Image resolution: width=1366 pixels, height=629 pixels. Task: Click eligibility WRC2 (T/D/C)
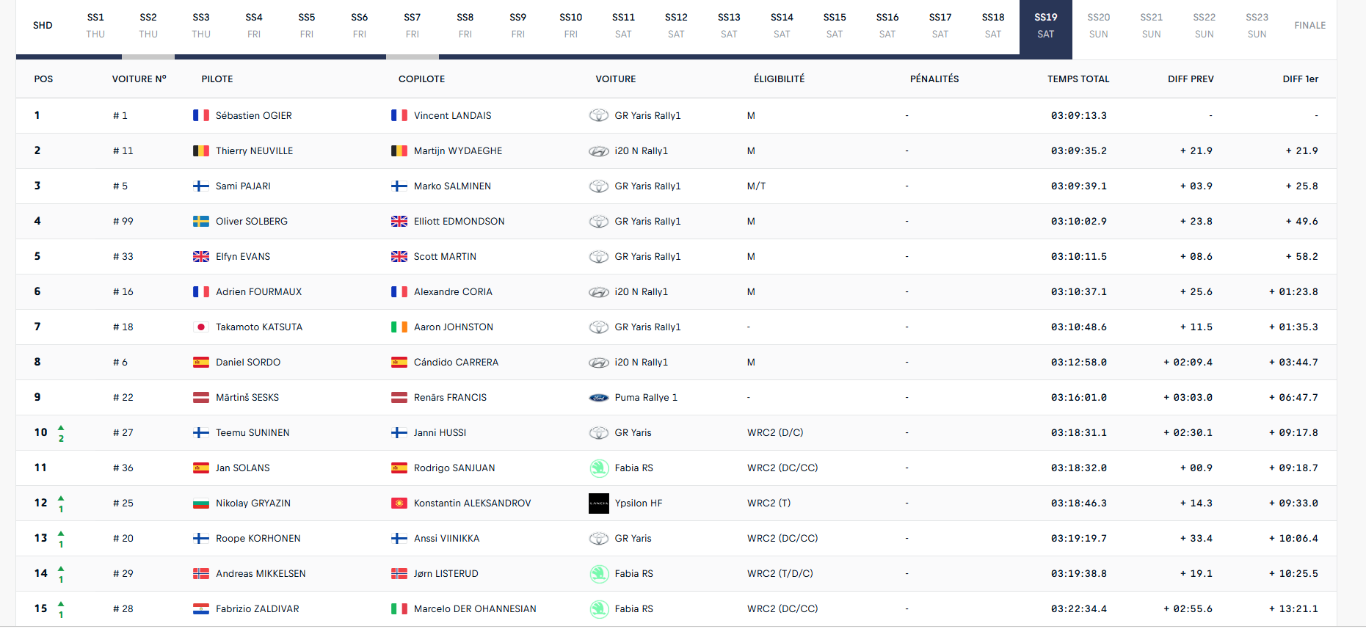coord(780,573)
